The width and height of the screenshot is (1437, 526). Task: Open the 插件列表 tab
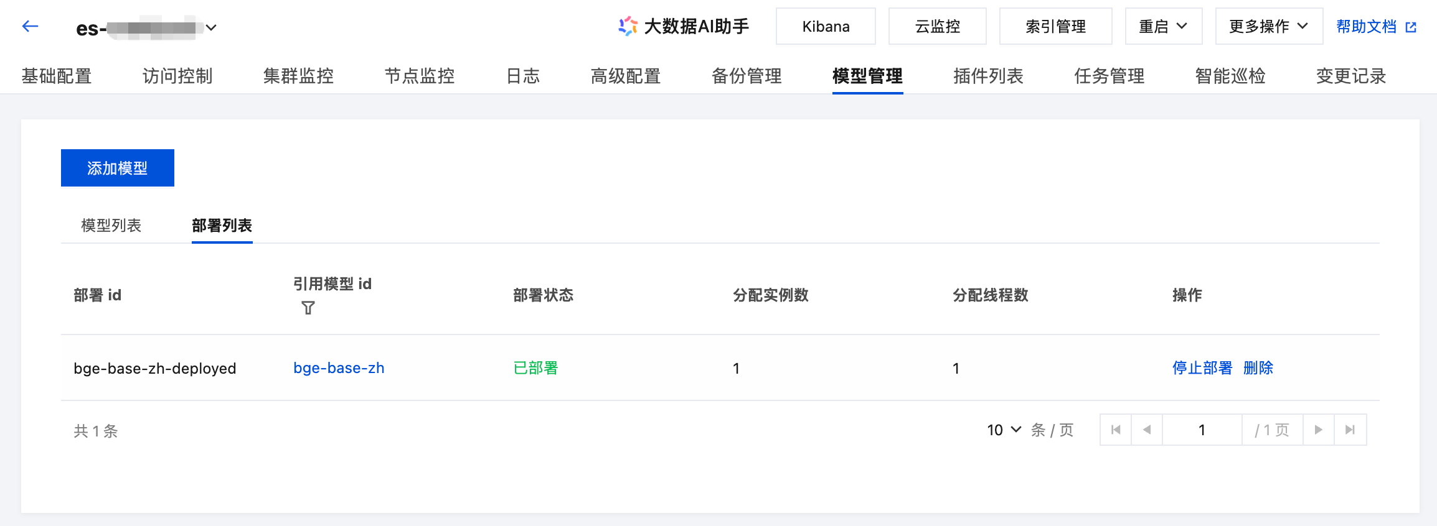coord(988,76)
